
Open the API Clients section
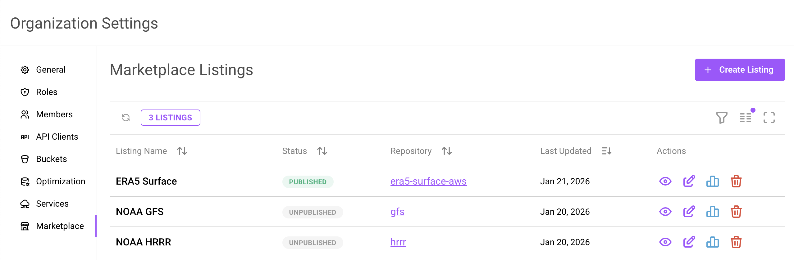[57, 137]
